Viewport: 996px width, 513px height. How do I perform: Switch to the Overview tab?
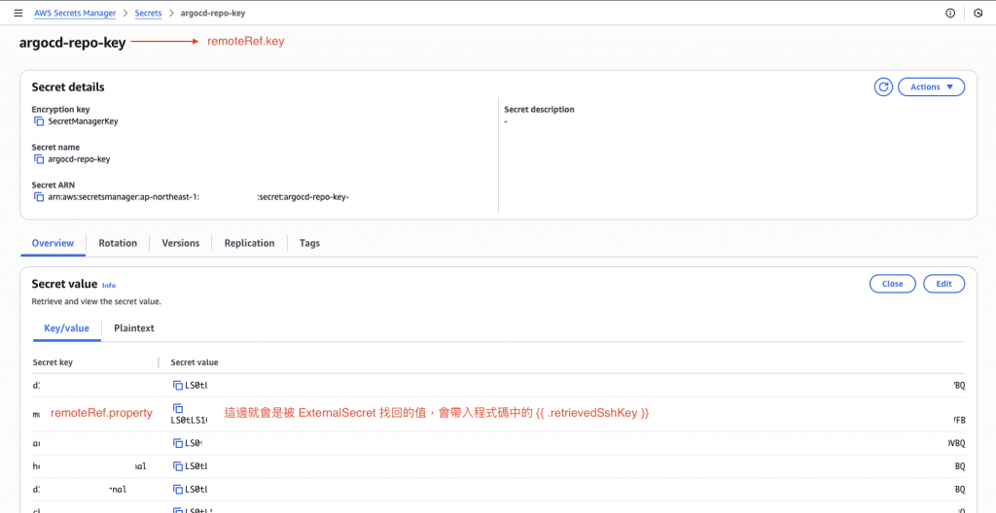[53, 243]
